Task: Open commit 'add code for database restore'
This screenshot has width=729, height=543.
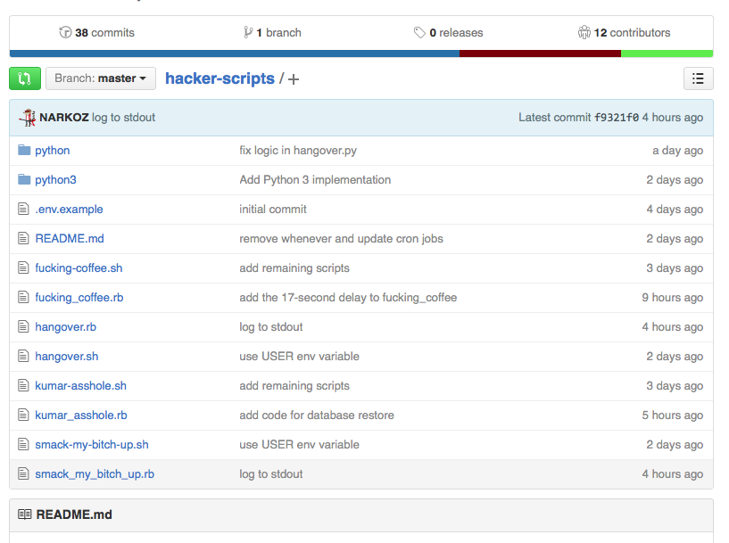Action: tap(317, 415)
